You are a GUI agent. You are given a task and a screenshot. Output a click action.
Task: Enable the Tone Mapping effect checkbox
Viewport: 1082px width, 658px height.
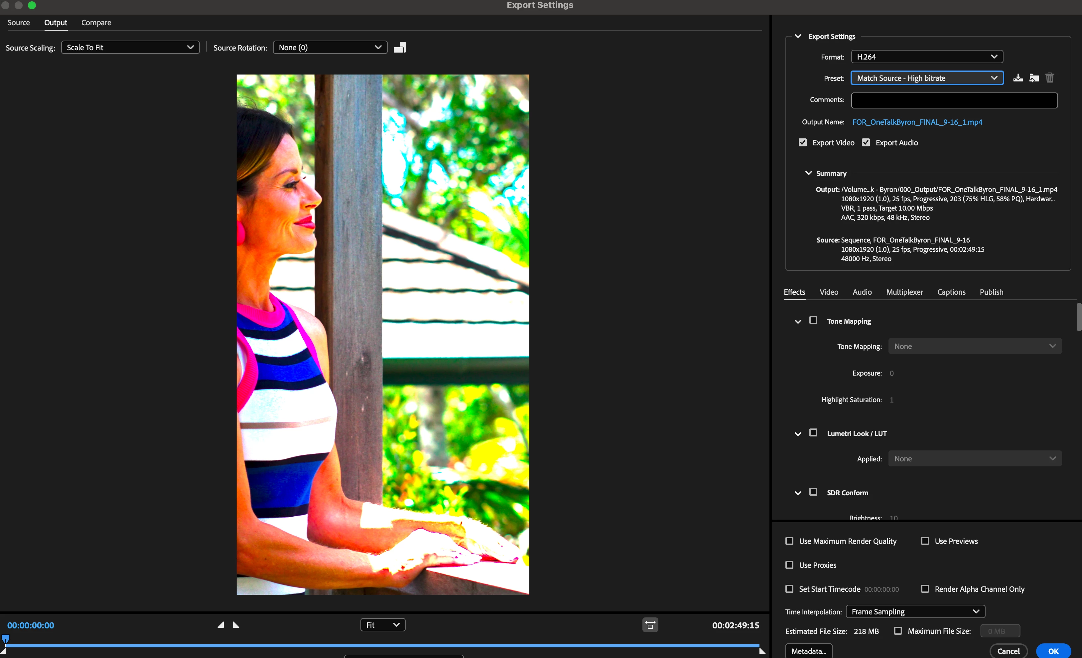click(x=813, y=320)
